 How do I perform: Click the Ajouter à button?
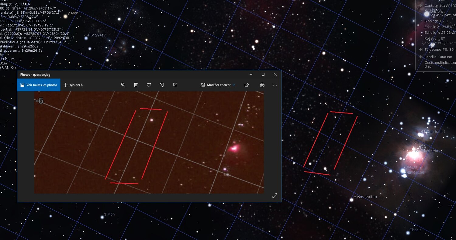[73, 85]
